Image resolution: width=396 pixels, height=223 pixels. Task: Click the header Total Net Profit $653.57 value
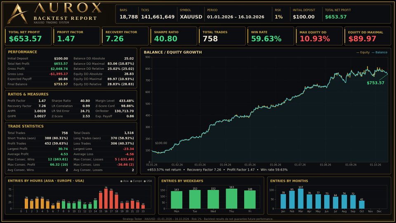[x=336, y=17]
